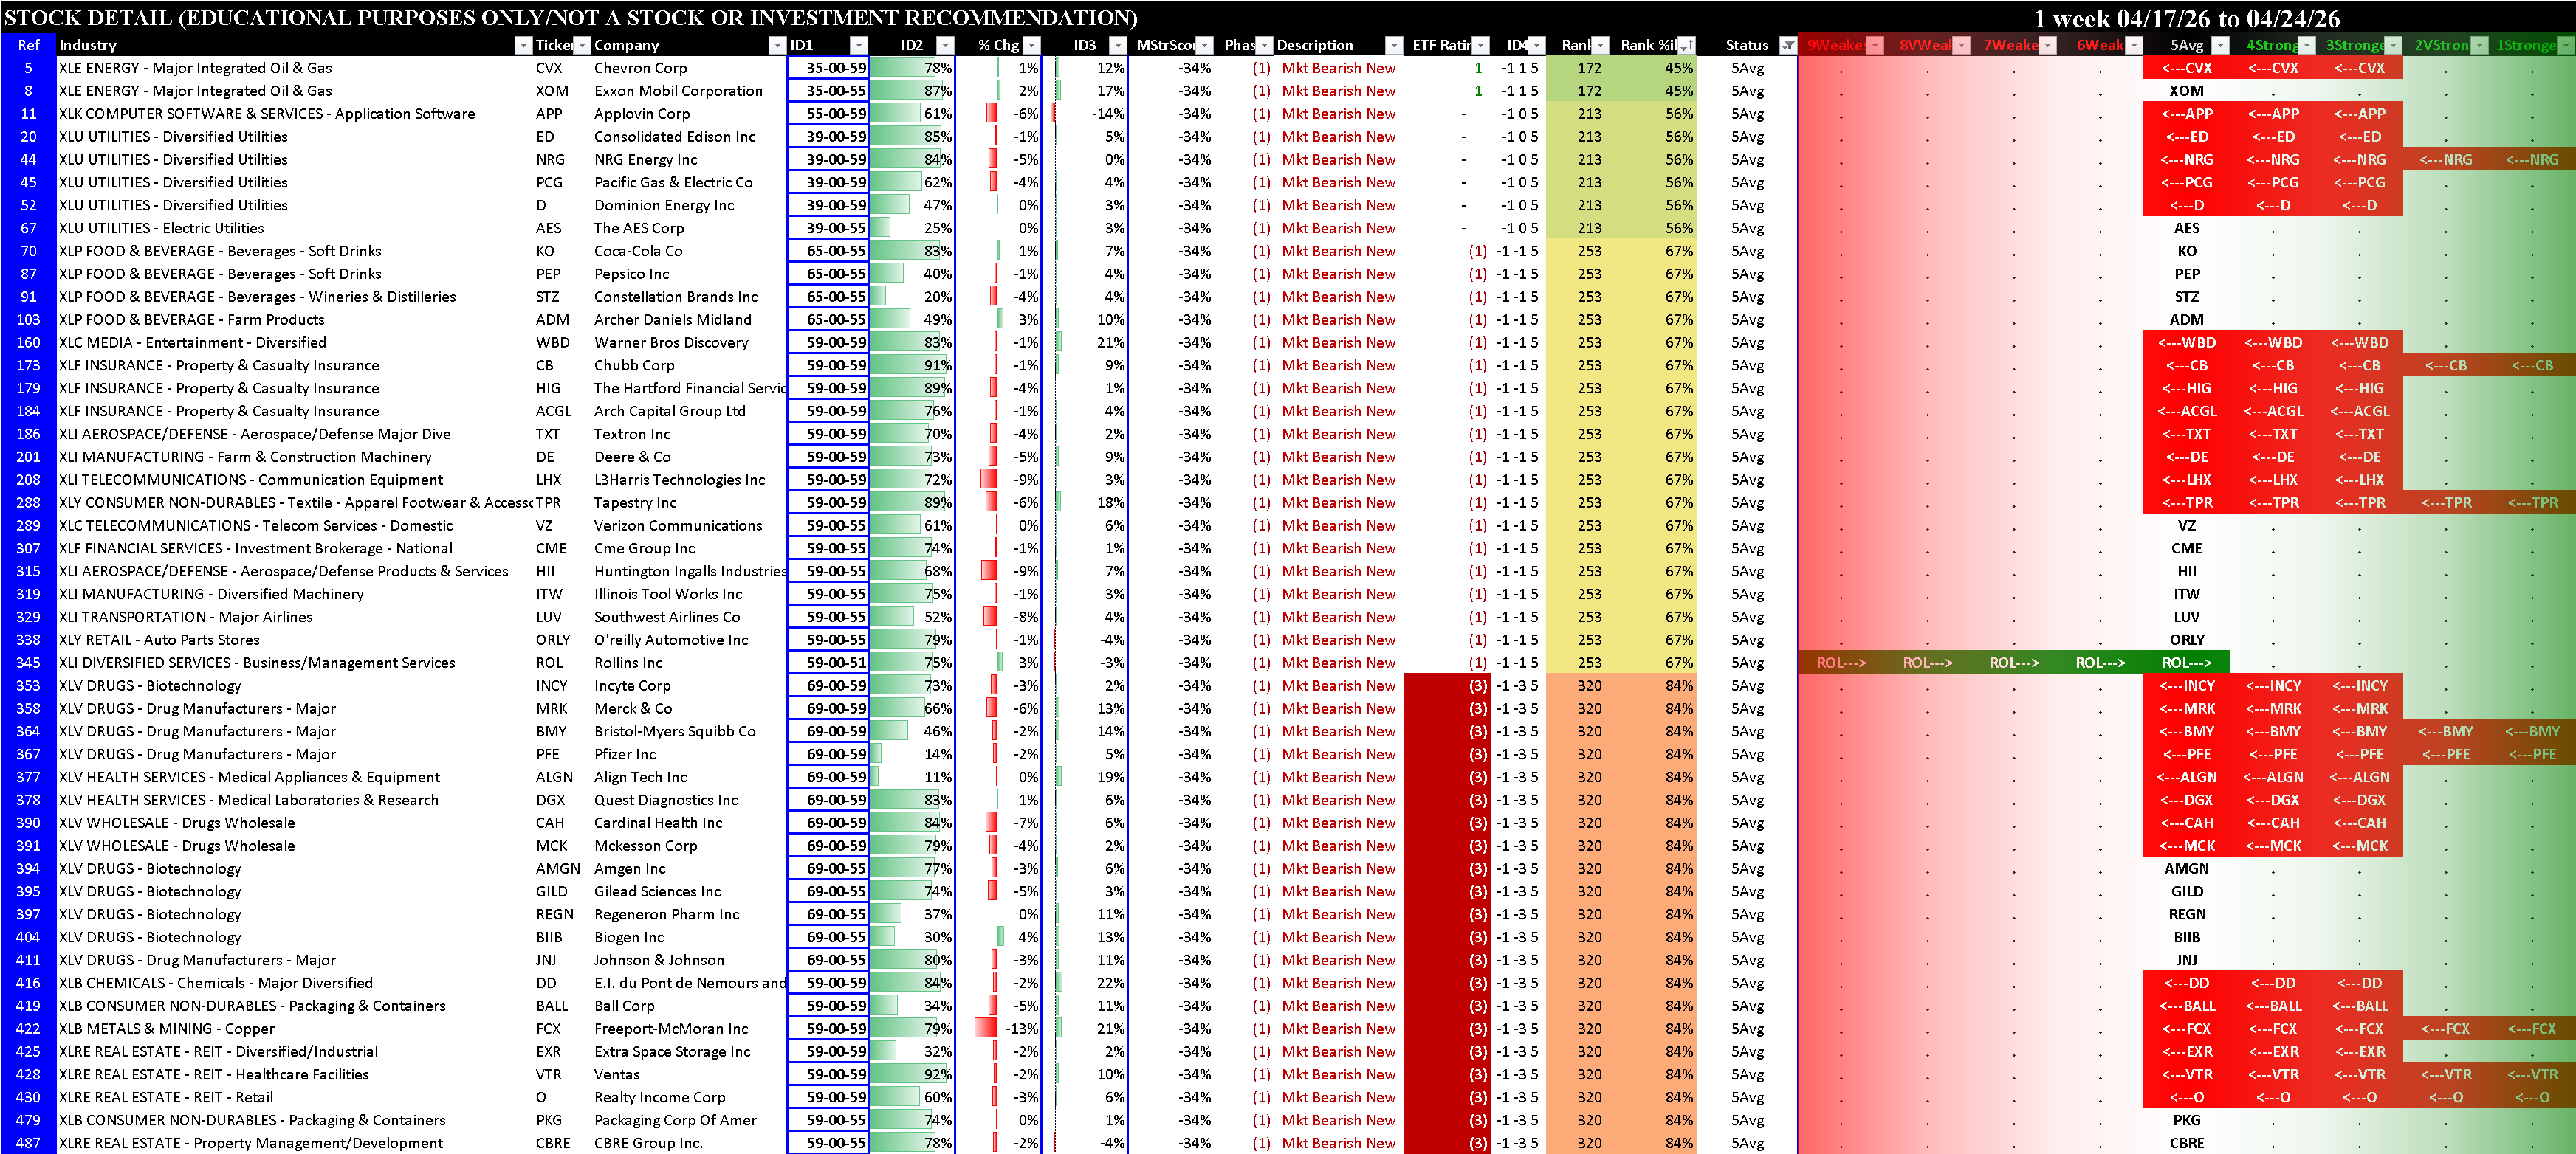Click the Ref header link

pyautogui.click(x=28, y=46)
